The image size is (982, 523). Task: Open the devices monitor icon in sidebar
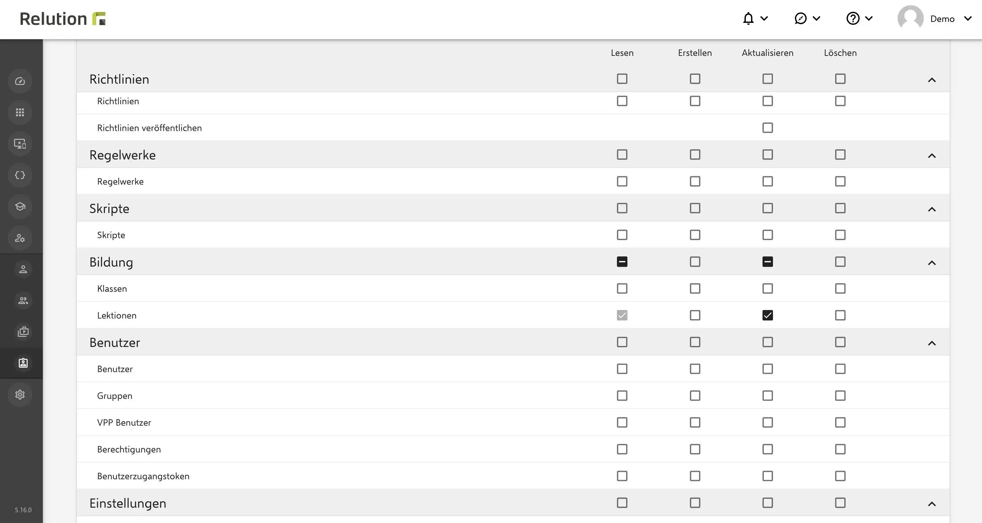click(x=20, y=144)
